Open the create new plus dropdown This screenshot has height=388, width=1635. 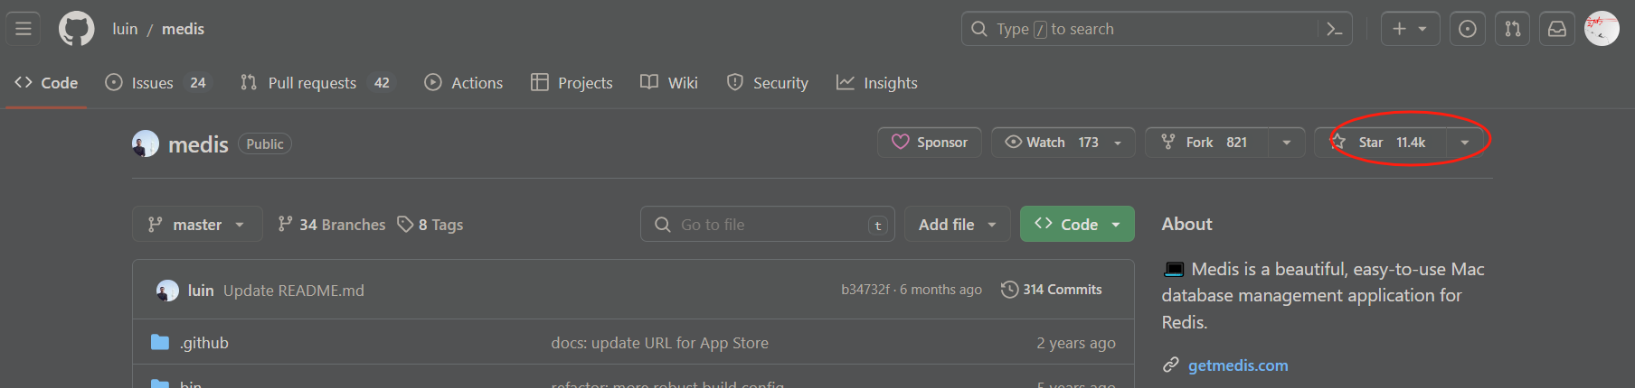pyautogui.click(x=1410, y=29)
